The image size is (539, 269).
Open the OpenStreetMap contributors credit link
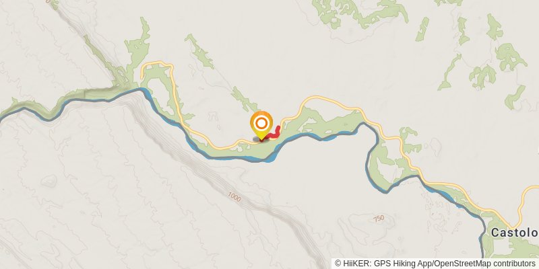click(484, 264)
